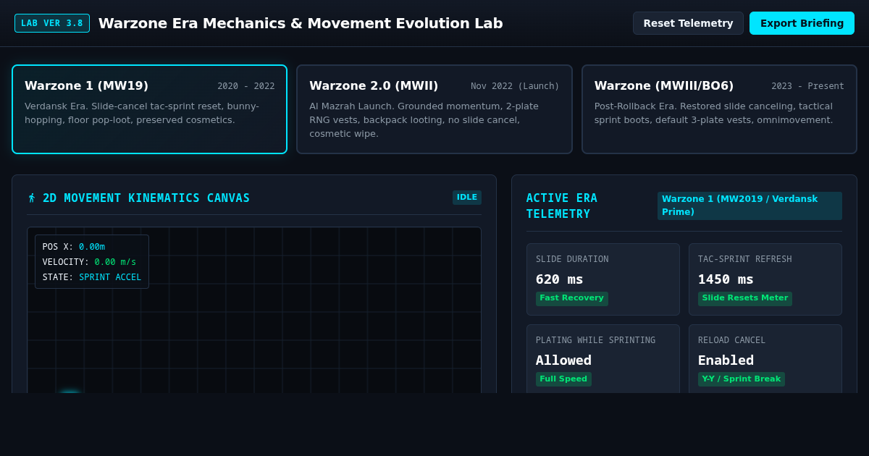Click the VELOCITY 0.00 m/s readout
Image resolution: width=869 pixels, height=456 pixels.
pyautogui.click(x=89, y=262)
